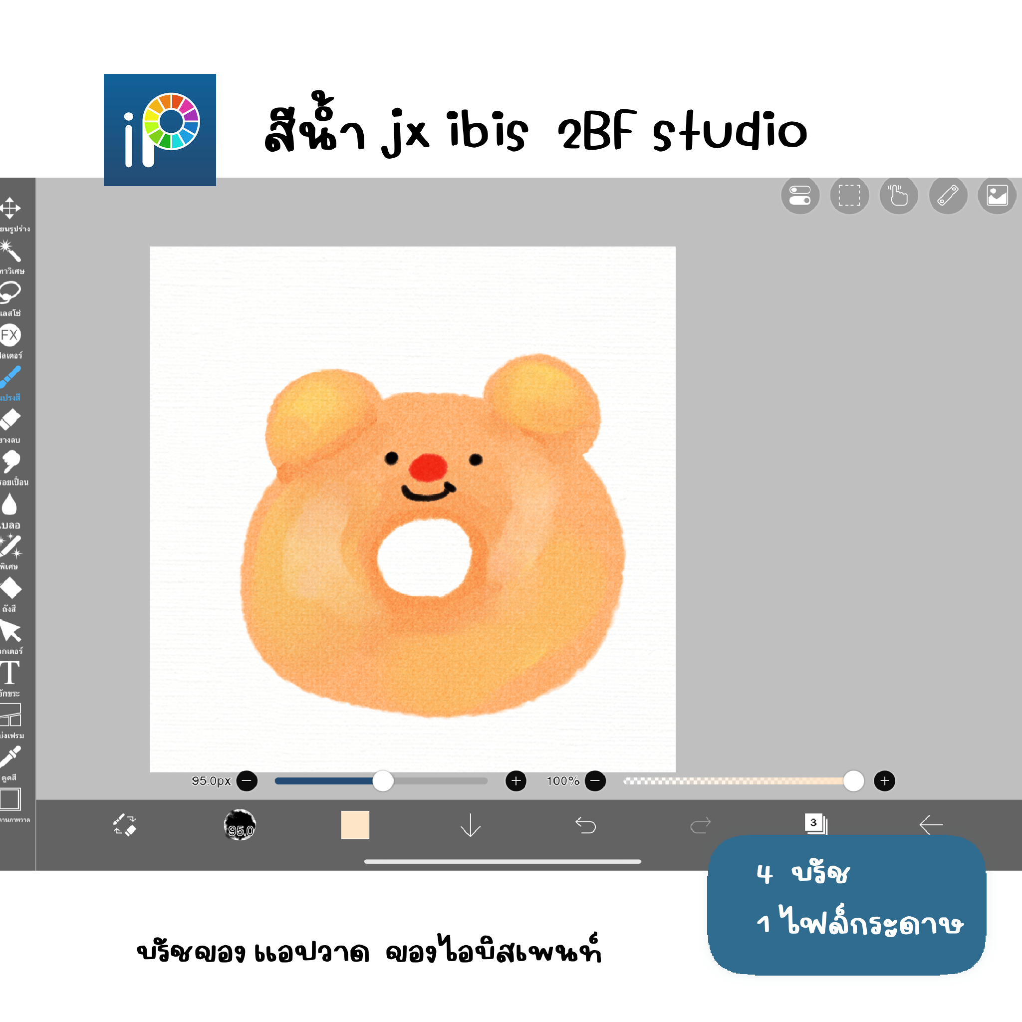Select the Lasso tool
Screen dimensions: 1022x1022
click(x=9, y=292)
